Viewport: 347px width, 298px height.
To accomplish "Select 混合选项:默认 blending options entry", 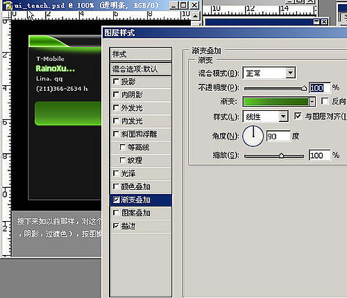I will [141, 69].
